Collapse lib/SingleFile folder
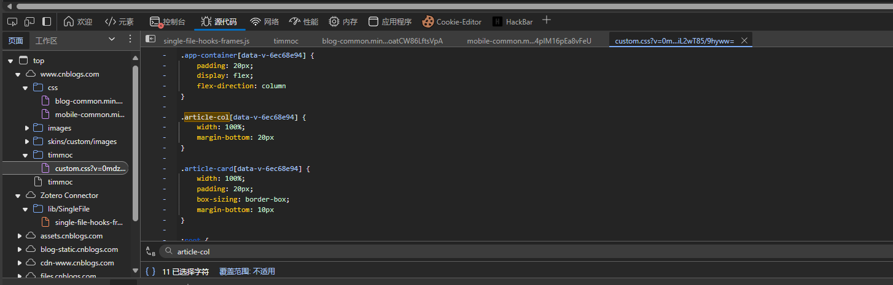The width and height of the screenshot is (893, 285). pyautogui.click(x=26, y=209)
